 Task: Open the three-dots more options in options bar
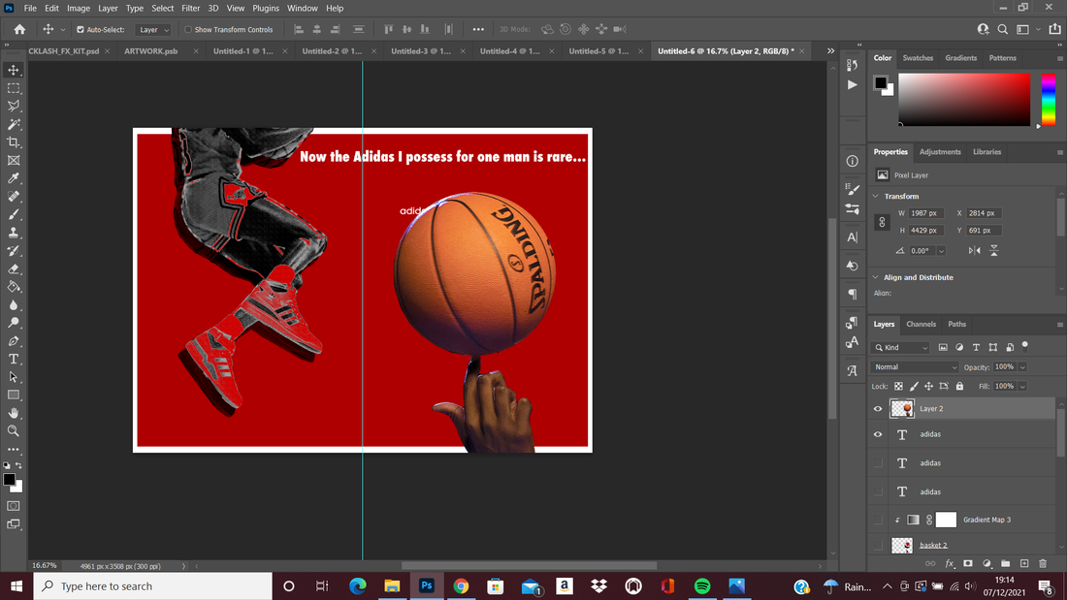point(478,29)
